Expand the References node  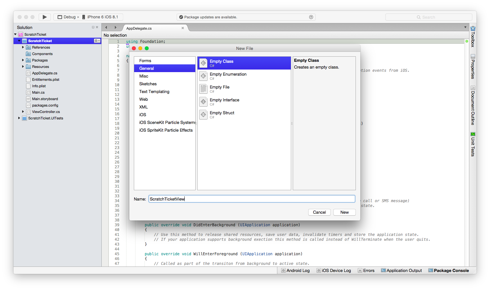(23, 47)
